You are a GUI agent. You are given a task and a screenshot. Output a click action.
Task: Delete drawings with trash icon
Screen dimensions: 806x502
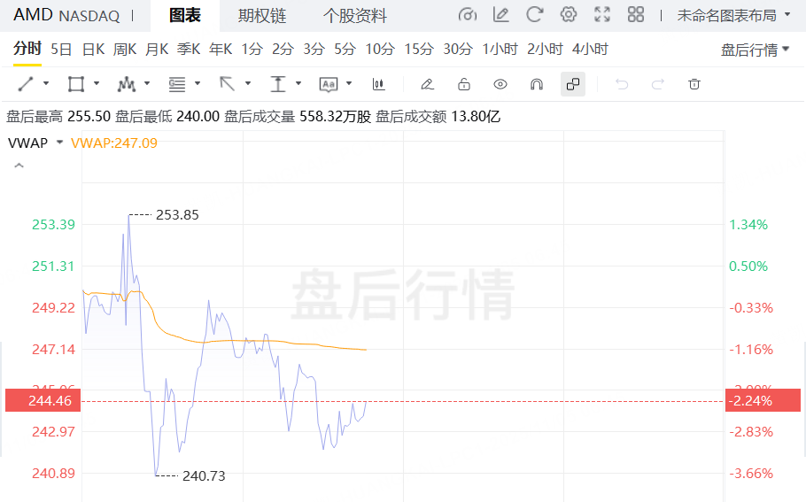click(694, 84)
